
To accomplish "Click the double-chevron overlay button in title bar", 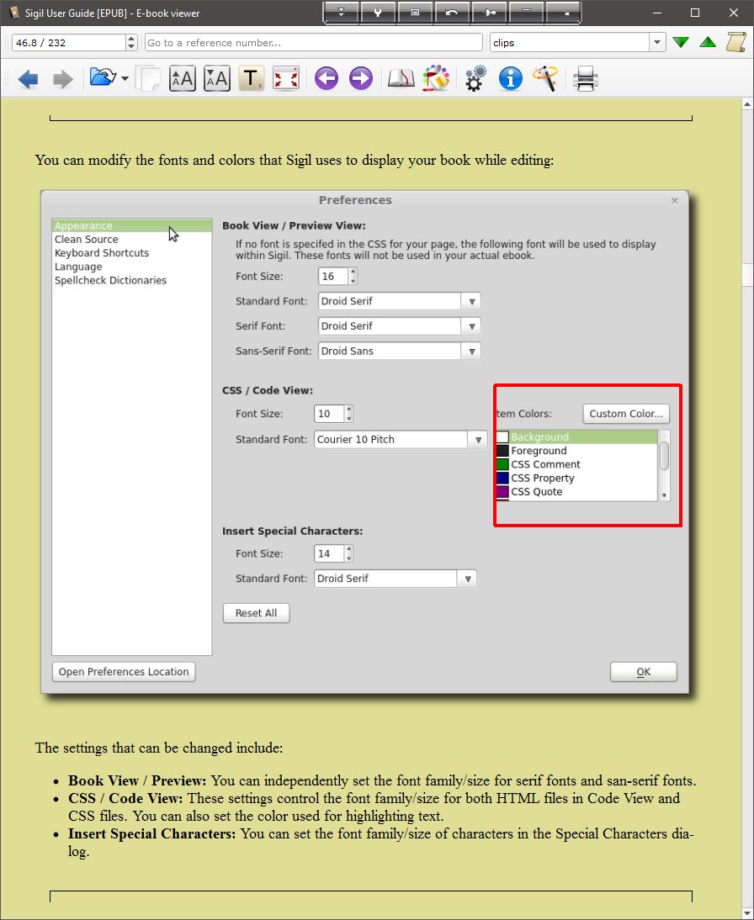I will [341, 13].
